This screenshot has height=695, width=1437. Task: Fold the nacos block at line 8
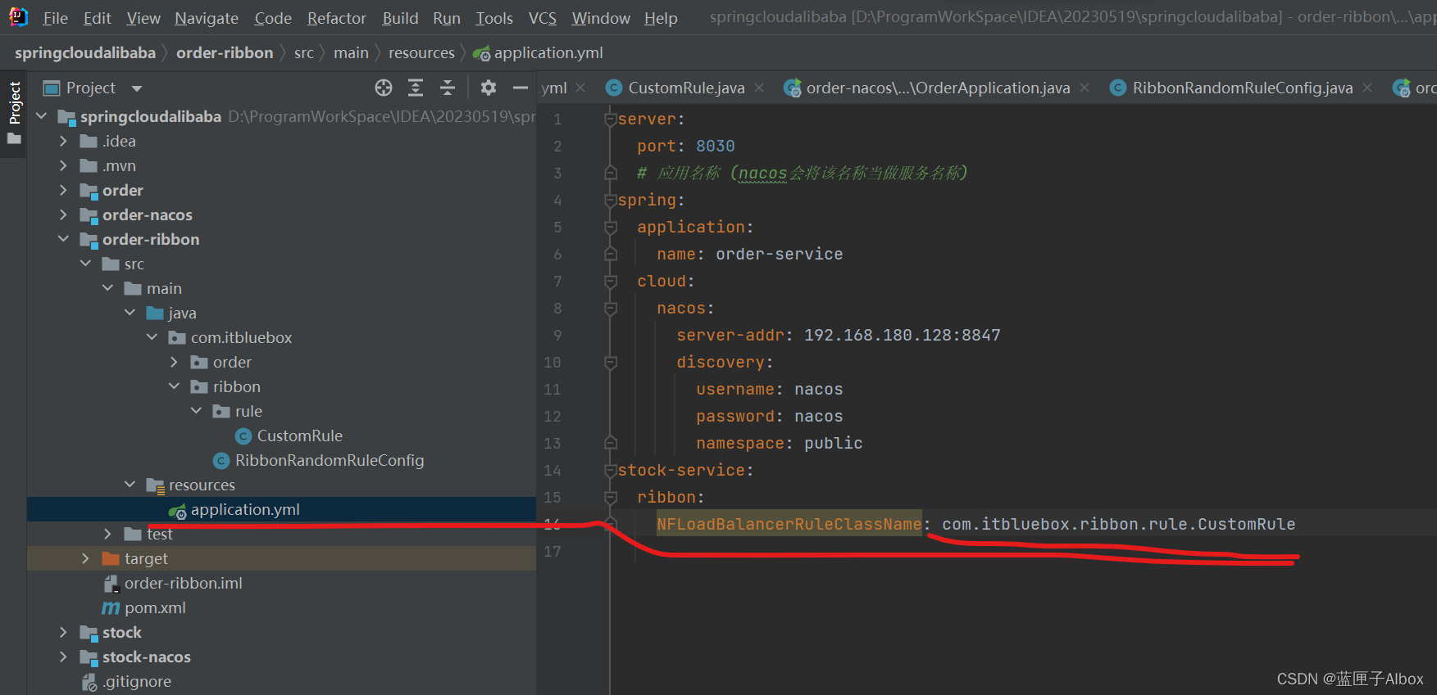(610, 308)
